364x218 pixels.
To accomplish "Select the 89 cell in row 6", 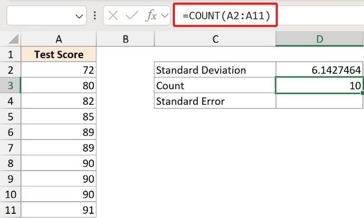I will click(58, 132).
